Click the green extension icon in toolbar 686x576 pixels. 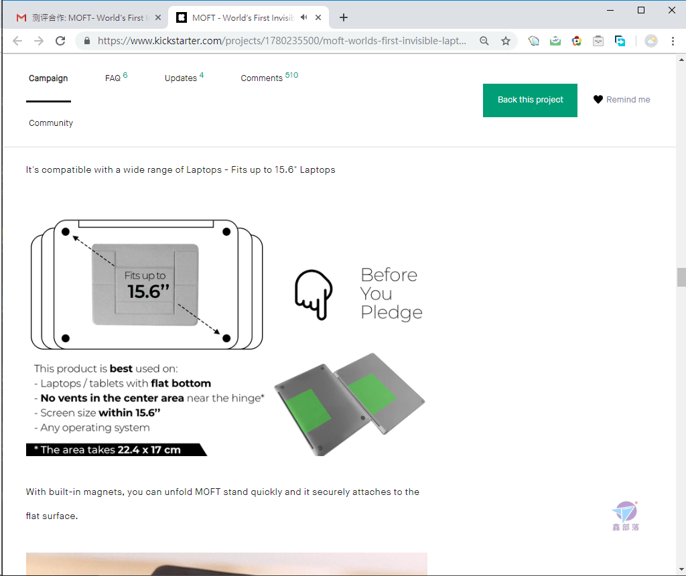555,41
